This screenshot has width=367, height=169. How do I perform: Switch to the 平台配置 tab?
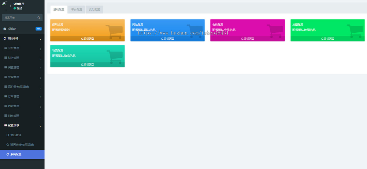(77, 9)
